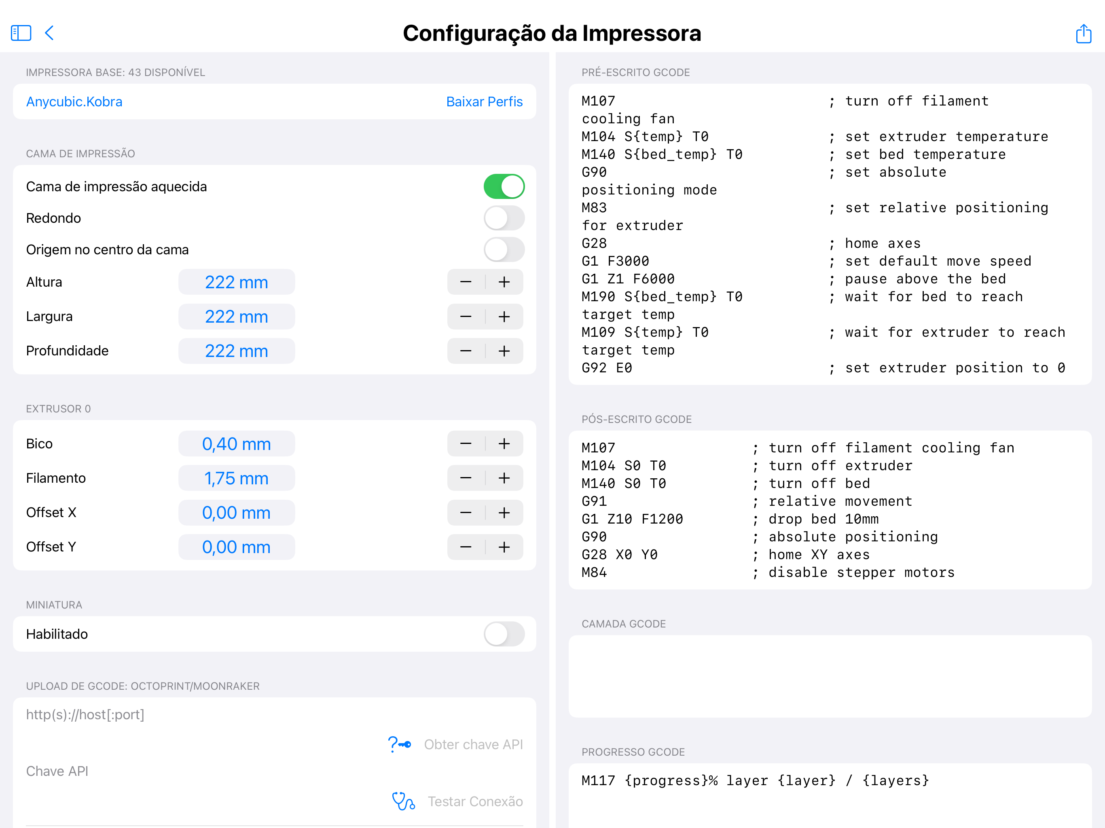
Task: Edit the Filamento 1,75 mm value
Action: pyautogui.click(x=236, y=478)
